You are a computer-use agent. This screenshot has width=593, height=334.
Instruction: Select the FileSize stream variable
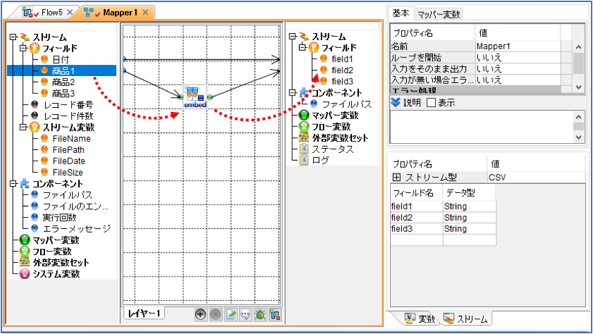point(68,172)
